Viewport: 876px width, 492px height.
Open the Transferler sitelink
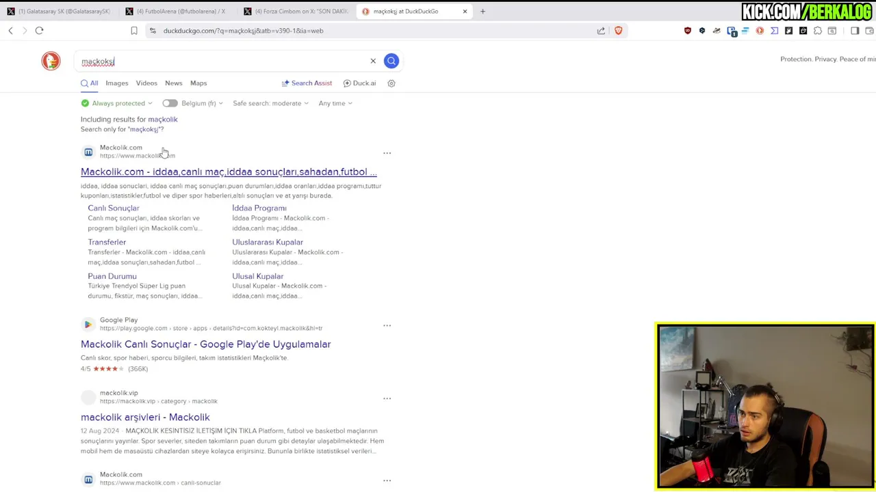[107, 242]
